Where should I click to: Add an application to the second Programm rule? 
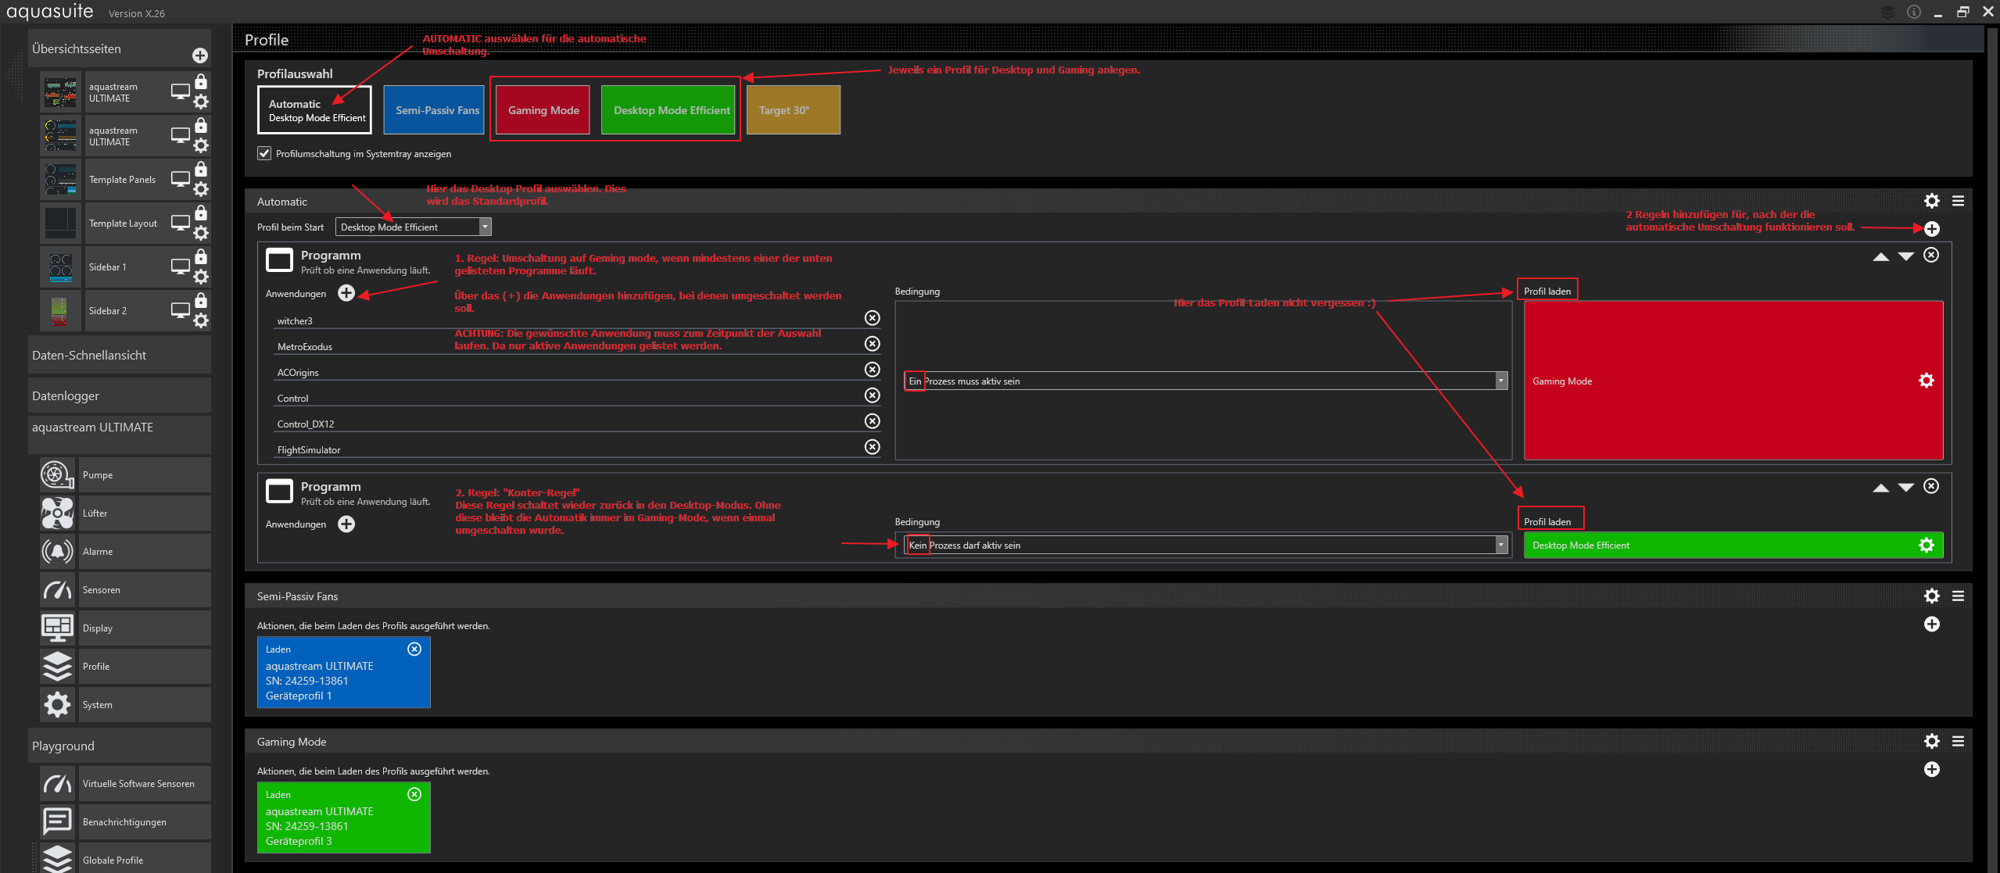click(346, 524)
